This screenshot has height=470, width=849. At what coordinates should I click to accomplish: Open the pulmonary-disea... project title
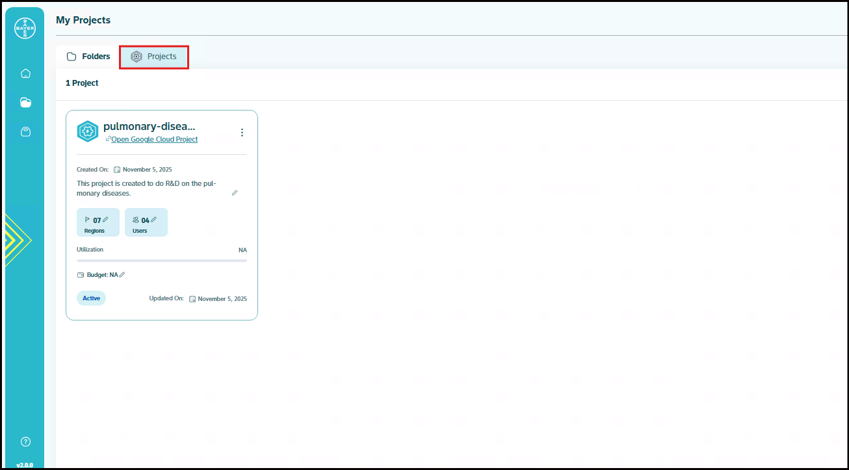[x=149, y=127]
